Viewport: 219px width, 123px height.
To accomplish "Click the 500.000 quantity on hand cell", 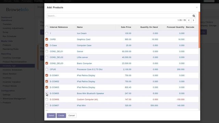I will pos(154,106).
